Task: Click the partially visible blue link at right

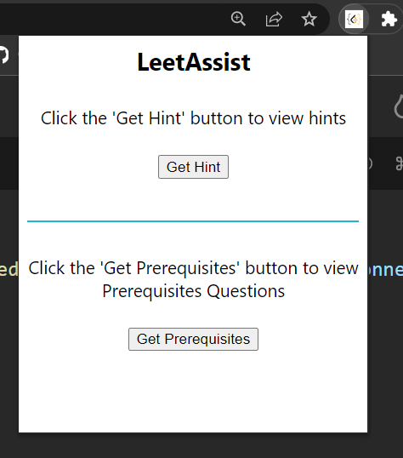Action: click(385, 270)
